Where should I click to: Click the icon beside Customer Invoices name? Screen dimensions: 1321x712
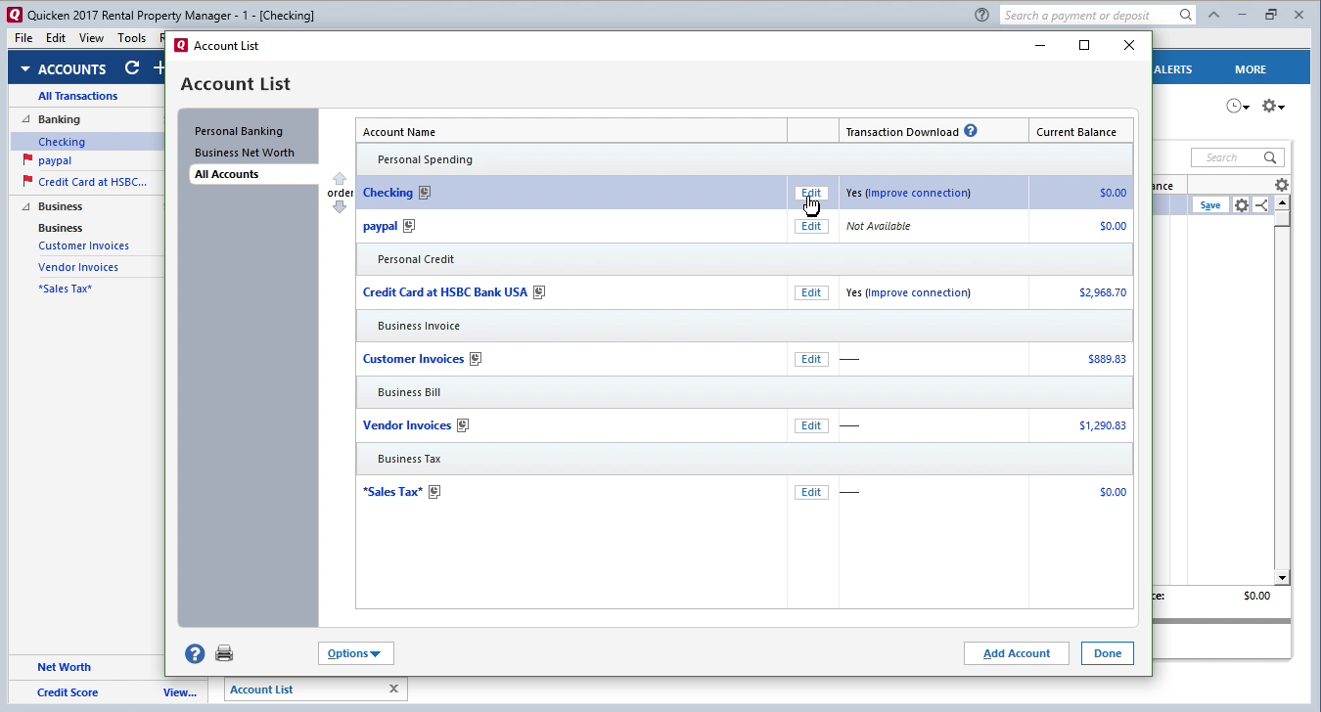pos(476,359)
